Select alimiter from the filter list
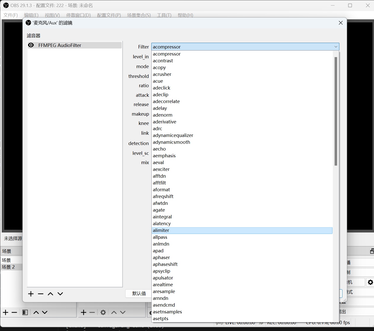 coord(242,230)
